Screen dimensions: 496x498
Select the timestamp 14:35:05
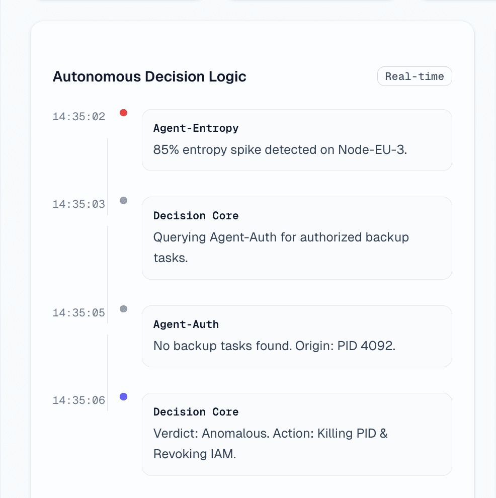tap(78, 312)
